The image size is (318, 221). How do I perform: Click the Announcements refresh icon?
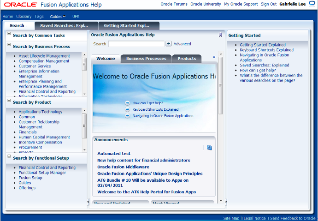tap(209, 148)
